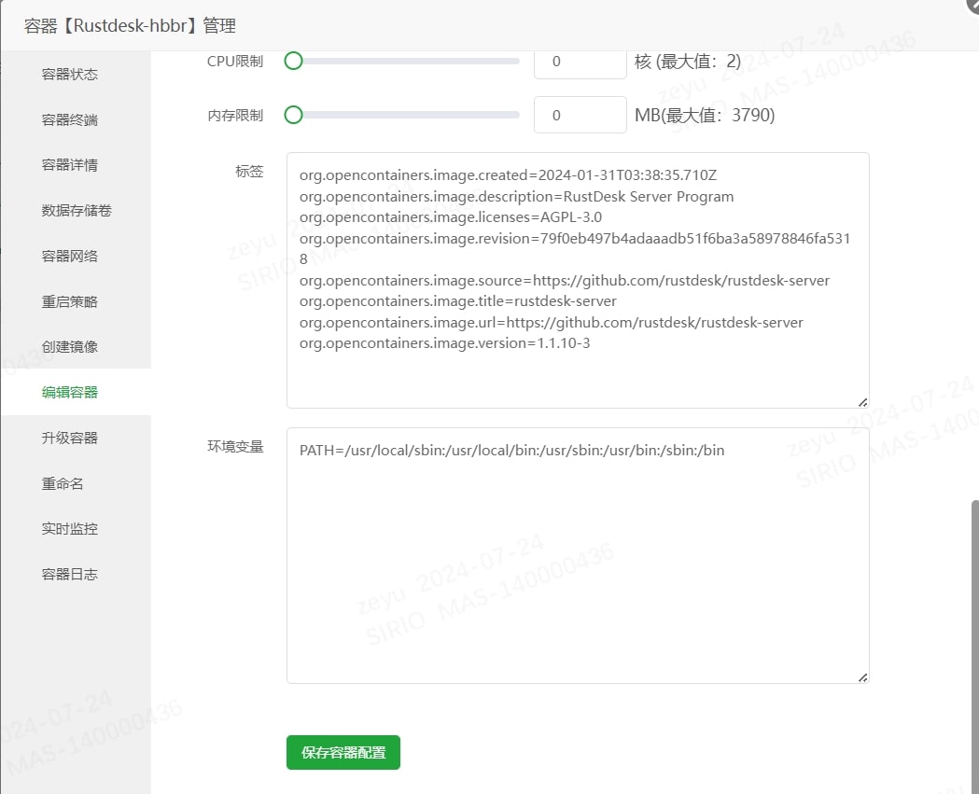
Task: Click the memory limit number input
Action: [x=580, y=115]
